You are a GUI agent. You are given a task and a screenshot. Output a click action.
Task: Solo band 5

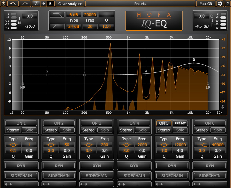(180, 130)
